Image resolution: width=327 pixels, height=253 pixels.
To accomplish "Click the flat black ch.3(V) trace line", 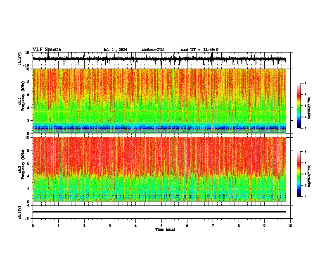I will click(x=159, y=212).
